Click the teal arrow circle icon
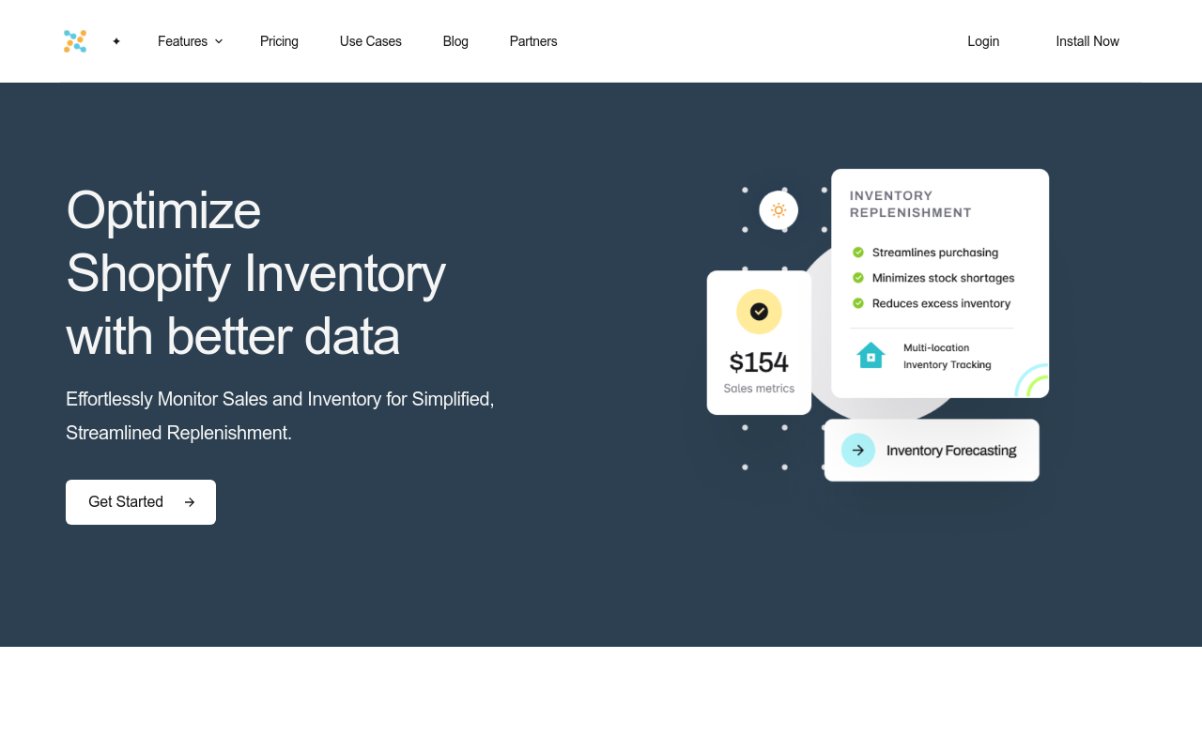This screenshot has width=1202, height=751. click(x=858, y=451)
